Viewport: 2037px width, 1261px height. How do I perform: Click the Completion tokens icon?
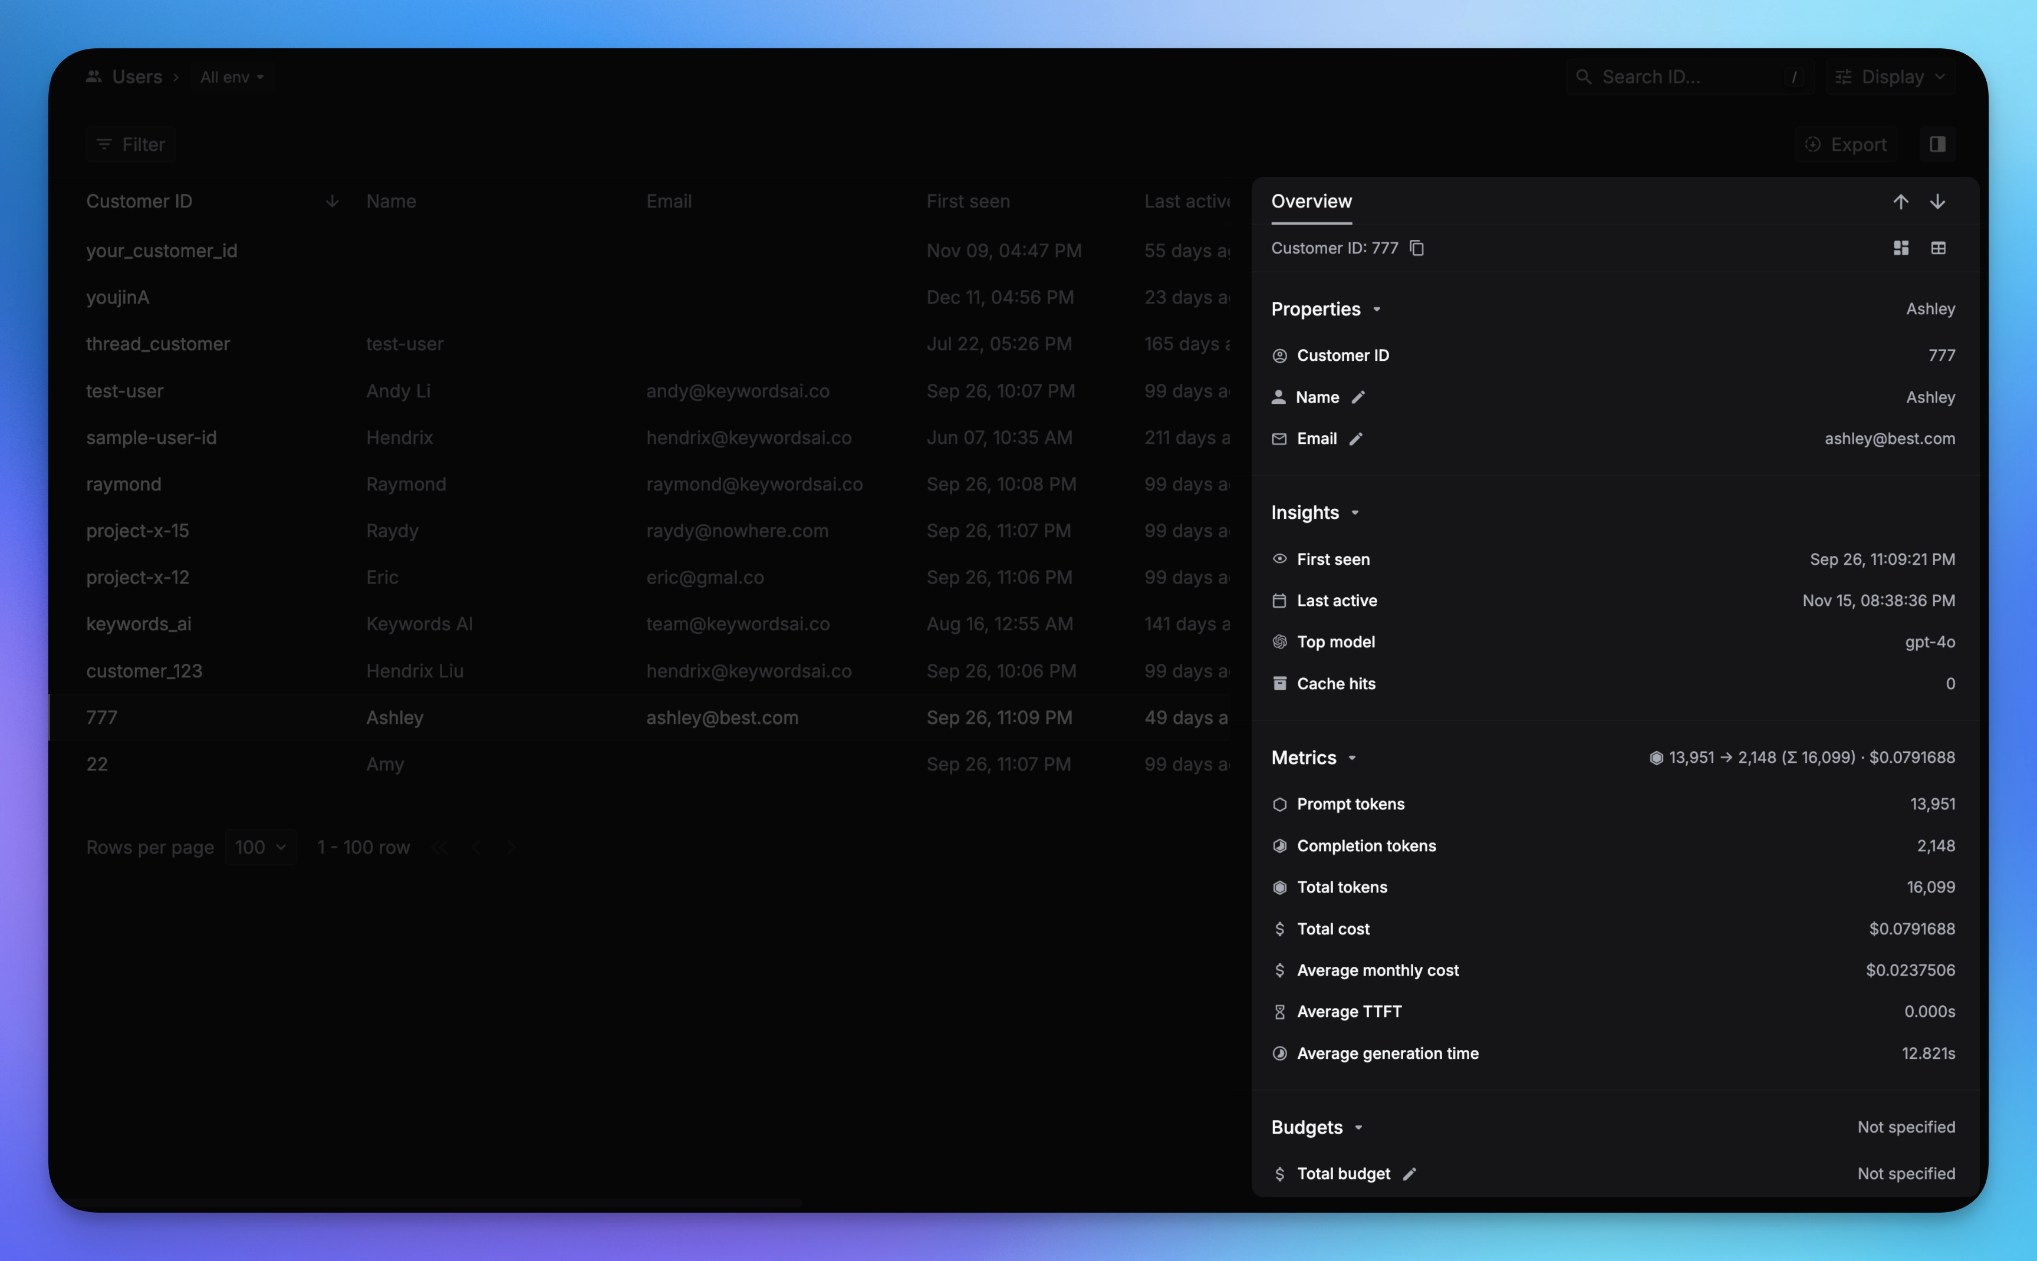point(1279,845)
